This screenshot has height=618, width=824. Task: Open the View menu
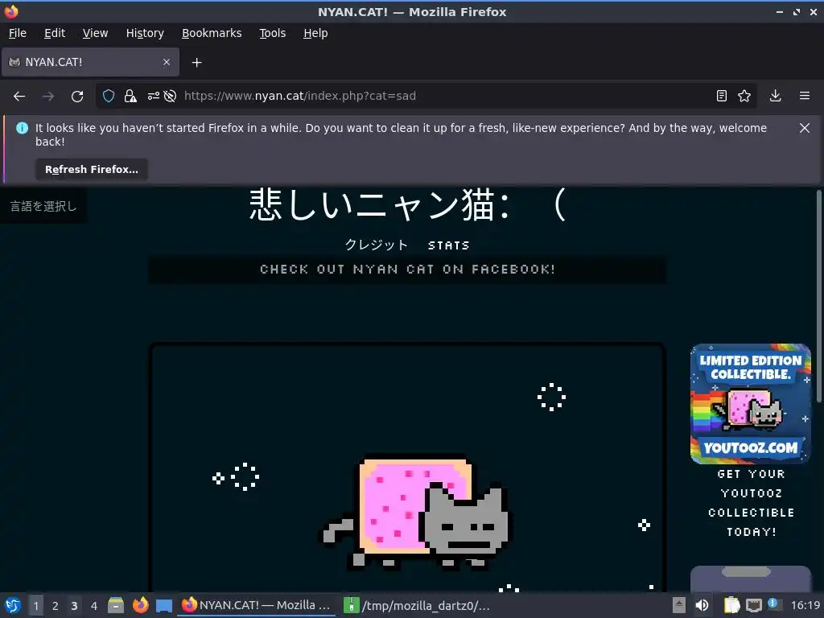[x=95, y=33]
